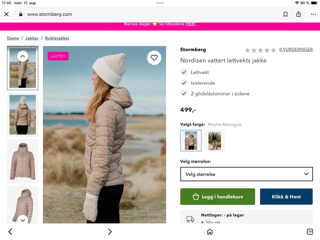Screen dimensions: 320x240
Task: Open the tabs overview showing 19 tabs
Action: pos(310,232)
